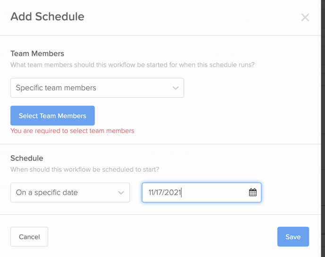Click the required team members error message
The image size is (325, 257).
72,131
